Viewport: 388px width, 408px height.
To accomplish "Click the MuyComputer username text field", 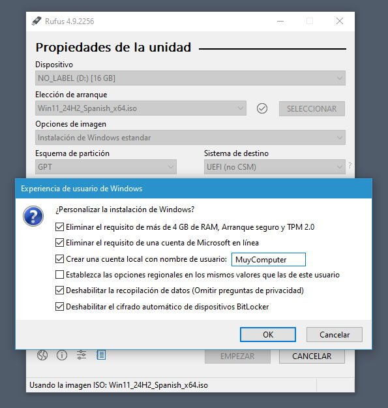I will 269,259.
